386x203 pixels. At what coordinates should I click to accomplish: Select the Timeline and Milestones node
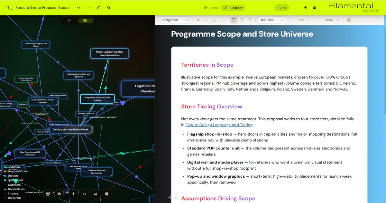54,163
